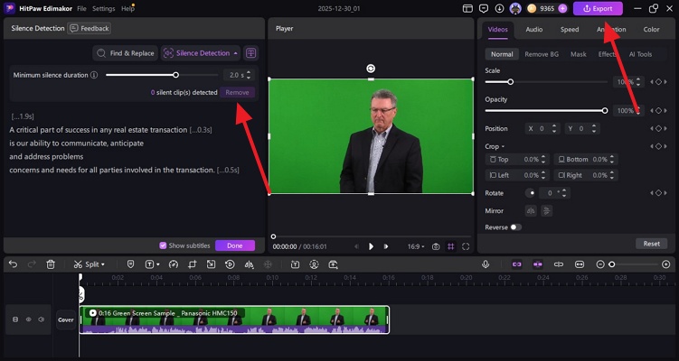Play the video in the player
This screenshot has width=679, height=361.
click(371, 246)
